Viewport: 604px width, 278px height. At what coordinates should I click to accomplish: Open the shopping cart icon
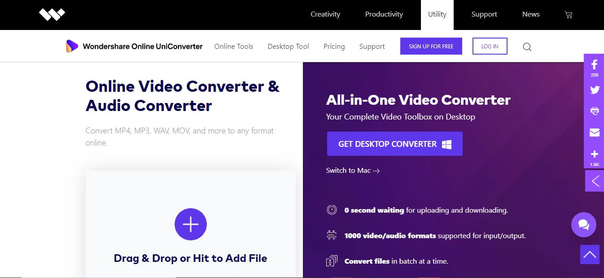pyautogui.click(x=569, y=15)
